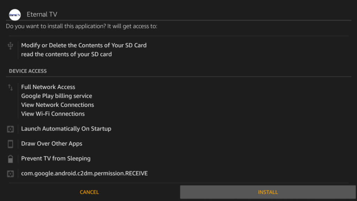Click the phone icon beside Draw Over Apps
357x201 pixels.
point(10,144)
